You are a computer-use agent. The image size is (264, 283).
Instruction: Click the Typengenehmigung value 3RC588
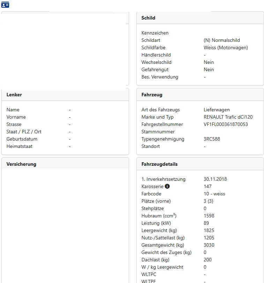coord(212,139)
